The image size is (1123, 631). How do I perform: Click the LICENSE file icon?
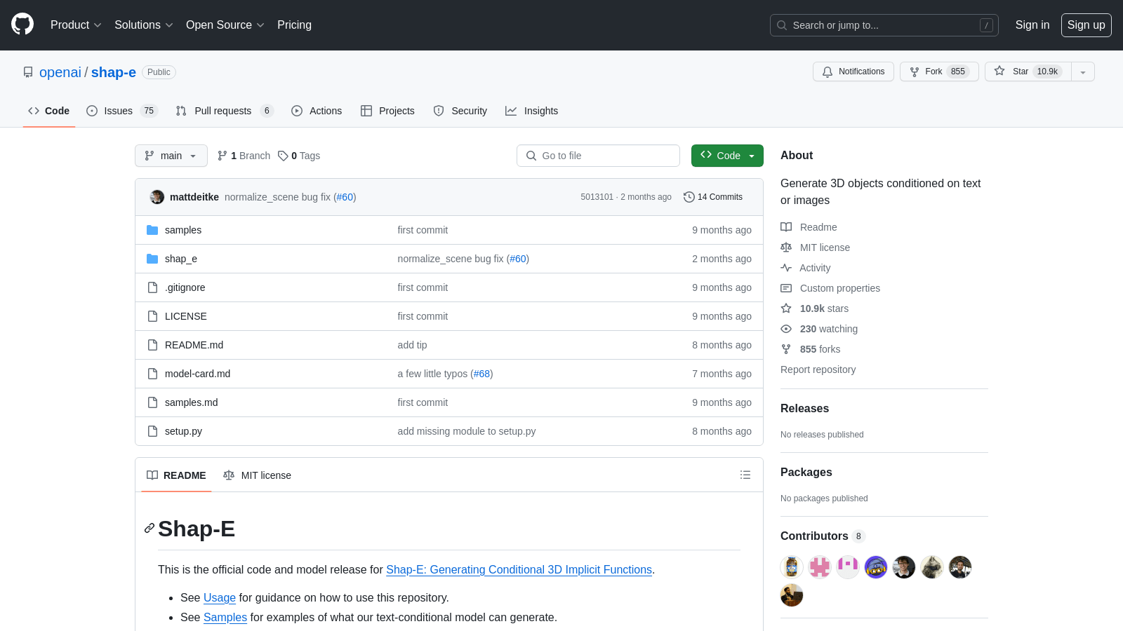[152, 316]
